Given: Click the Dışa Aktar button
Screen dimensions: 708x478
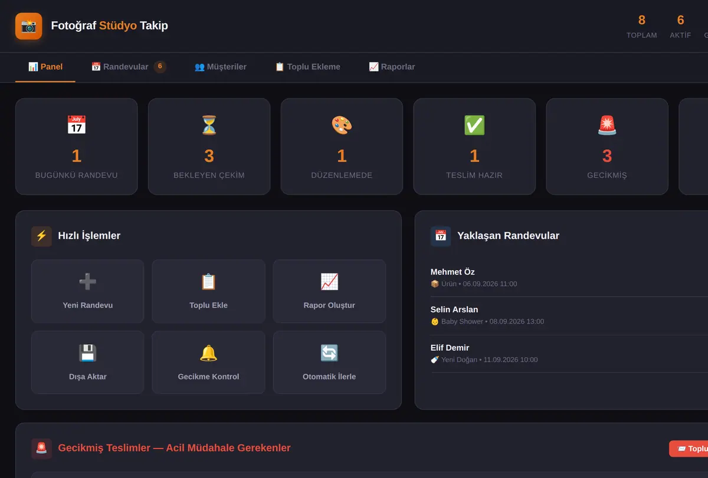Looking at the screenshot, I should coord(87,362).
